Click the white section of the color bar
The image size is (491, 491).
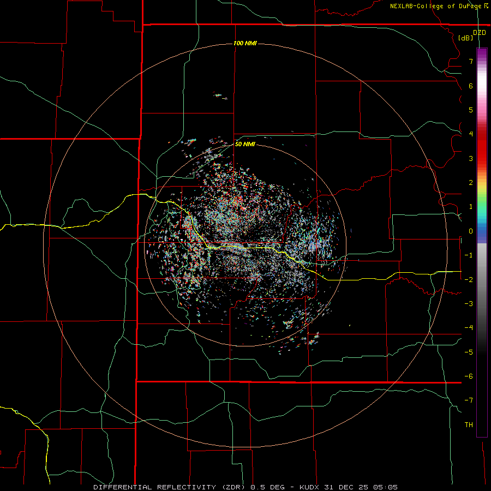coord(482,82)
